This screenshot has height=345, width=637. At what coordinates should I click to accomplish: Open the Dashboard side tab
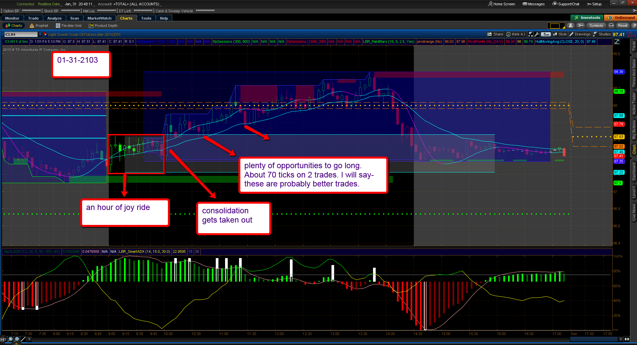634,172
